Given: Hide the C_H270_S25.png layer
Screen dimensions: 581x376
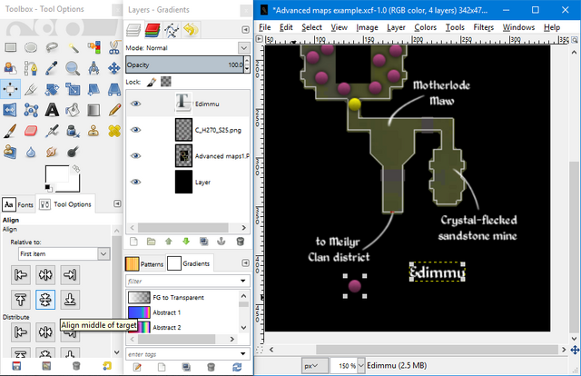Looking at the screenshot, I should click(x=136, y=130).
